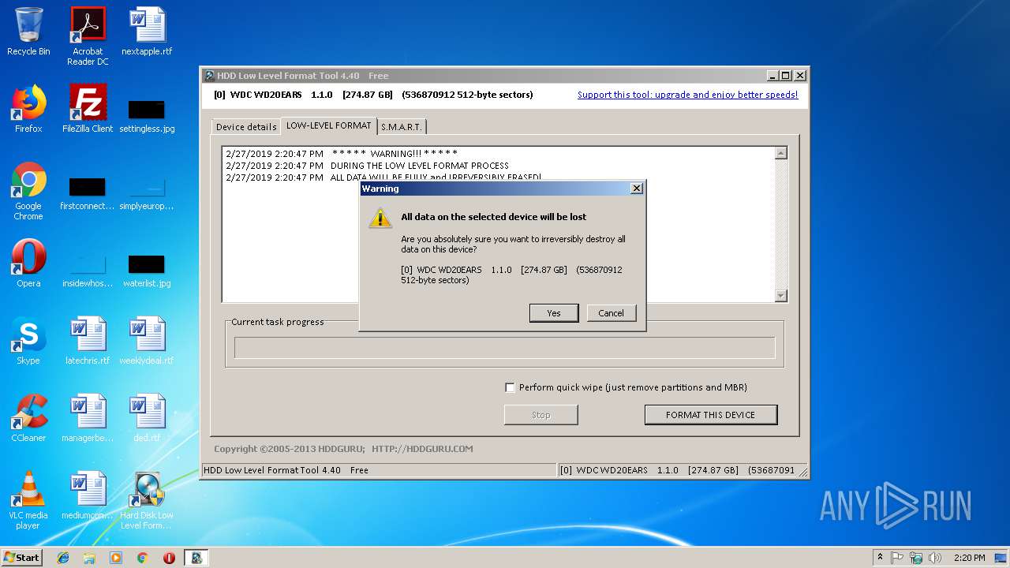
Task: Open Windows Media Player from the taskbar
Action: click(x=116, y=558)
